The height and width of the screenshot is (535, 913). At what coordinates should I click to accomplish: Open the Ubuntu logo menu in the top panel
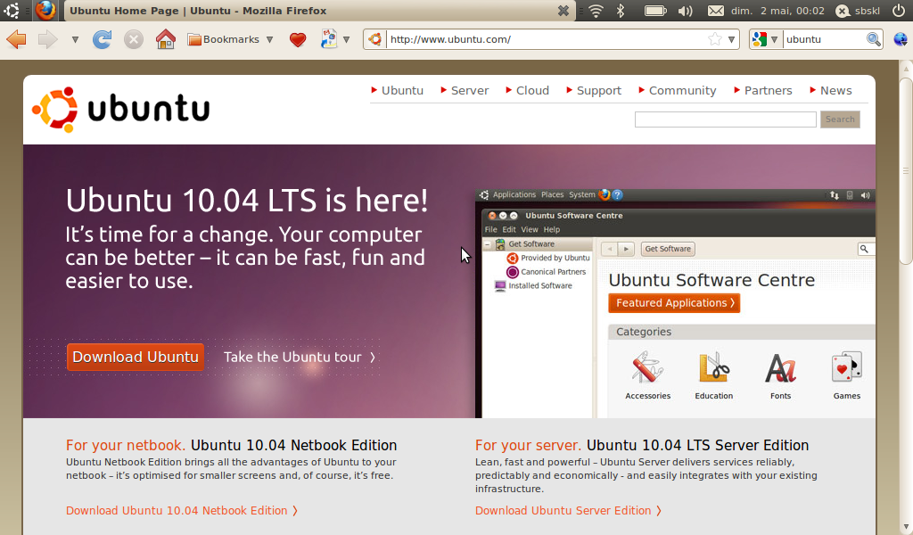pyautogui.click(x=12, y=11)
